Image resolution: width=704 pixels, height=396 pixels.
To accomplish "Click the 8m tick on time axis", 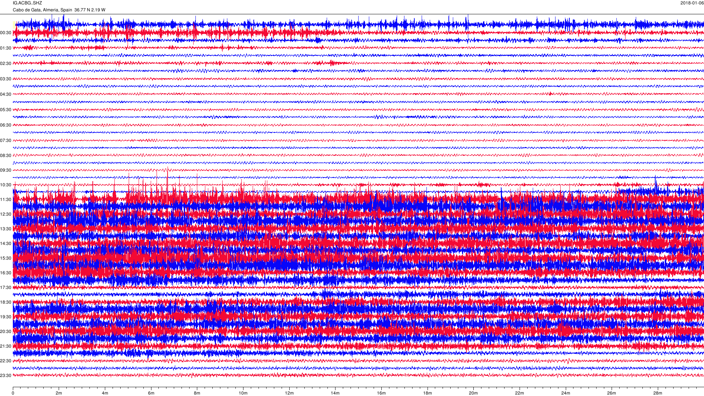I will coord(197,393).
